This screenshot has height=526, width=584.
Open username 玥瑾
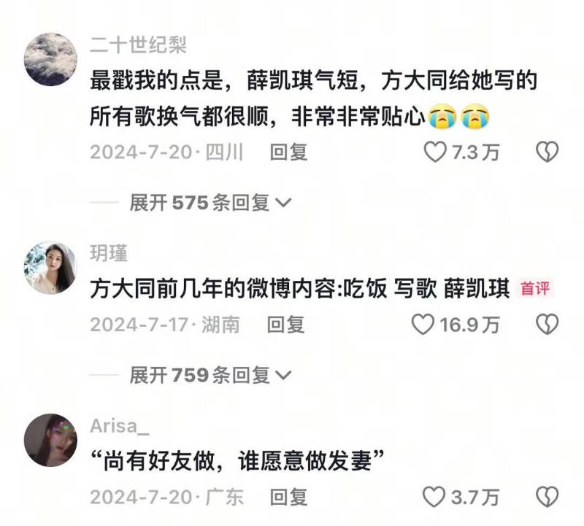click(109, 253)
